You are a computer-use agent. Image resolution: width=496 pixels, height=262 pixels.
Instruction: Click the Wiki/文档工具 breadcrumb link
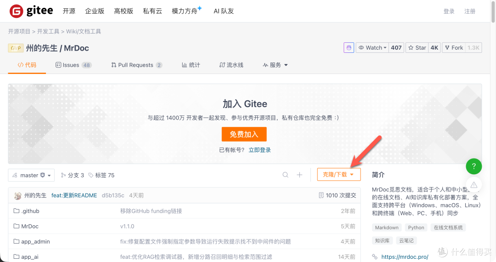pos(84,31)
